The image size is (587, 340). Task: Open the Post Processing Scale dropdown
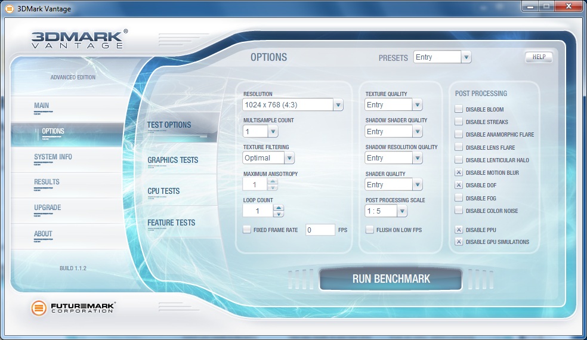click(x=401, y=211)
